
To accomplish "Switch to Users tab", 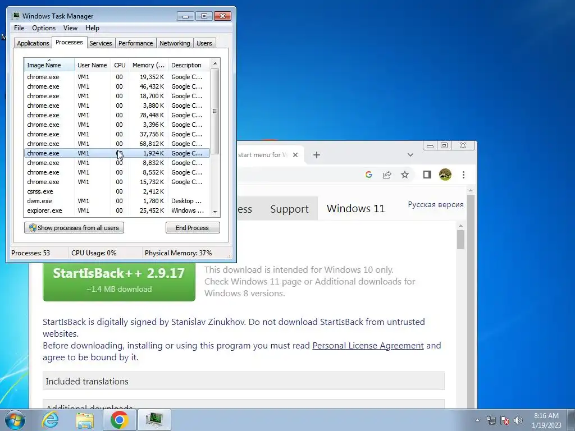I will 204,43.
